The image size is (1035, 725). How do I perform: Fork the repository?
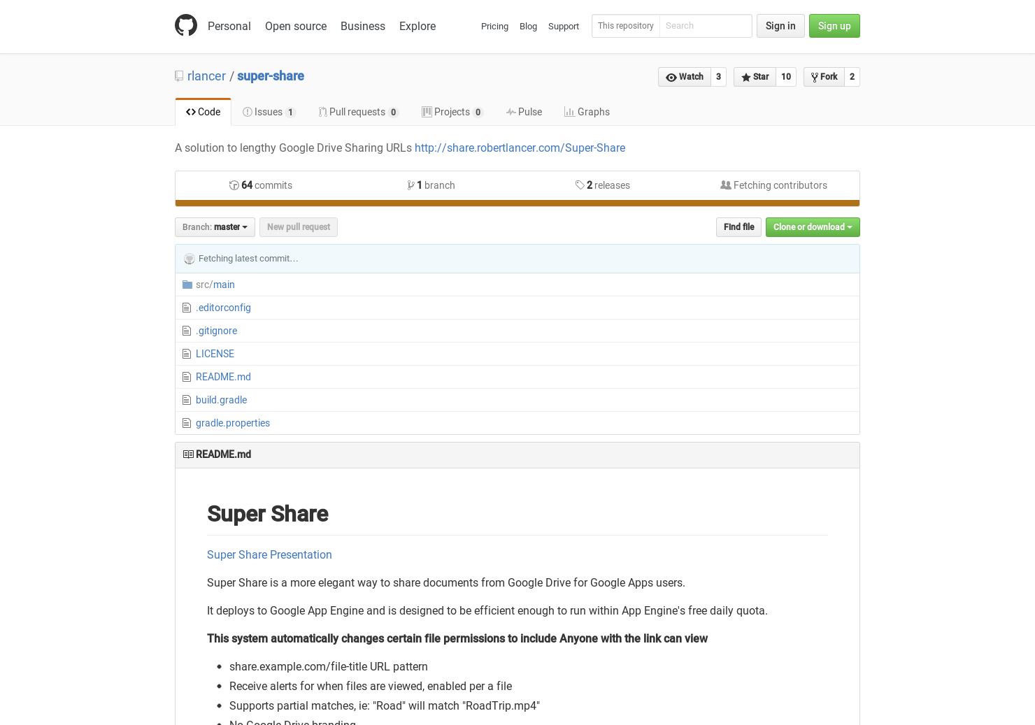pos(825,77)
